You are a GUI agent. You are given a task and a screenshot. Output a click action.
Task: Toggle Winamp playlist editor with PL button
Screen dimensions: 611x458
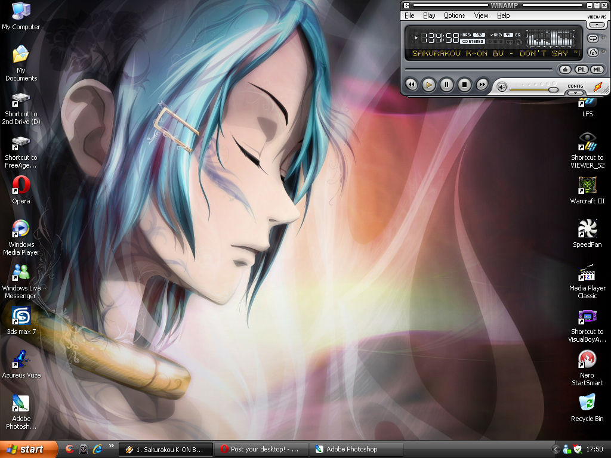coord(581,70)
